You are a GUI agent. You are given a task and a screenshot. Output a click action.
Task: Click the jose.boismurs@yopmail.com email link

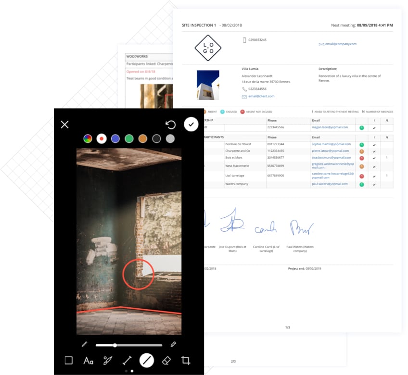click(x=331, y=158)
